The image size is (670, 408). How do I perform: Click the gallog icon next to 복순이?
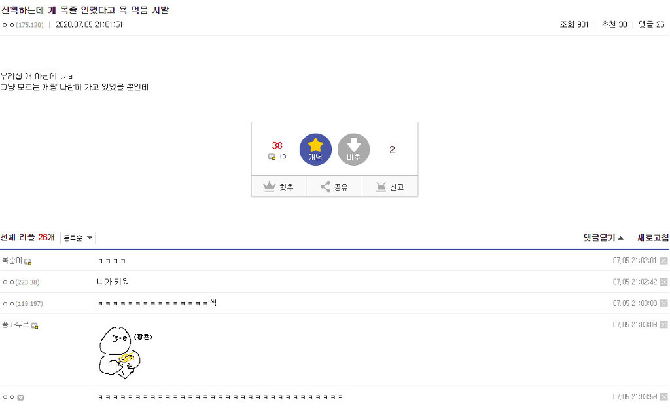click(27, 261)
